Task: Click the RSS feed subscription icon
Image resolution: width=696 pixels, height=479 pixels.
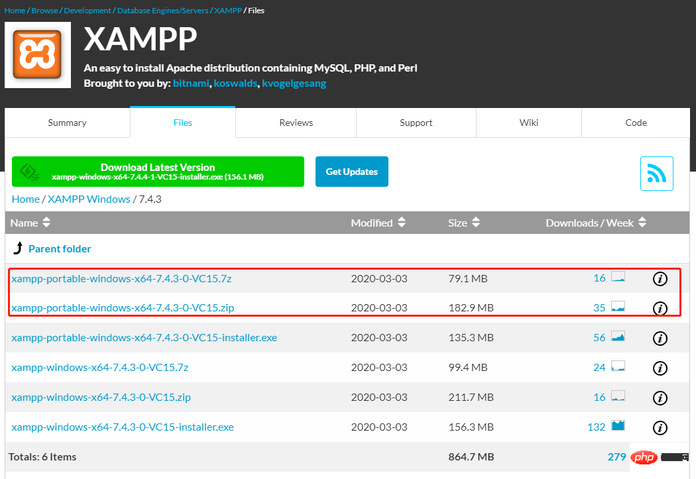Action: coord(656,173)
